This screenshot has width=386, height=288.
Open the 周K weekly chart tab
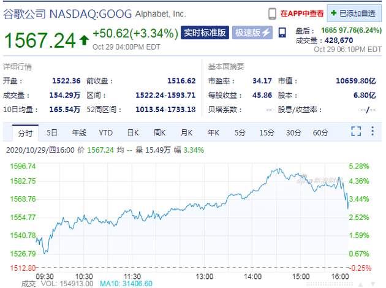click(x=160, y=132)
